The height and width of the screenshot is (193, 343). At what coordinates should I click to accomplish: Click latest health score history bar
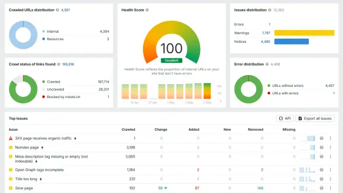(x=207, y=91)
